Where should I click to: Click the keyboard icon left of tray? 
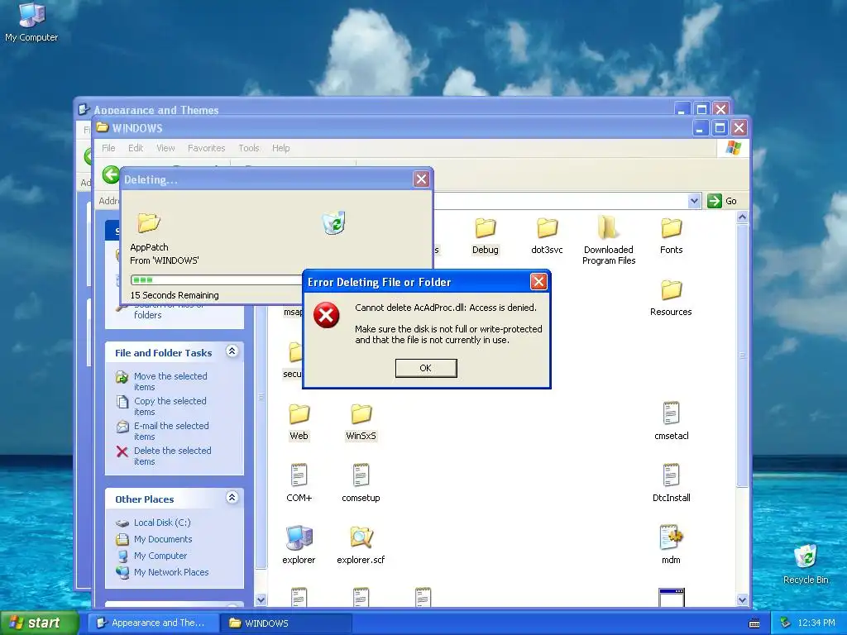[754, 623]
